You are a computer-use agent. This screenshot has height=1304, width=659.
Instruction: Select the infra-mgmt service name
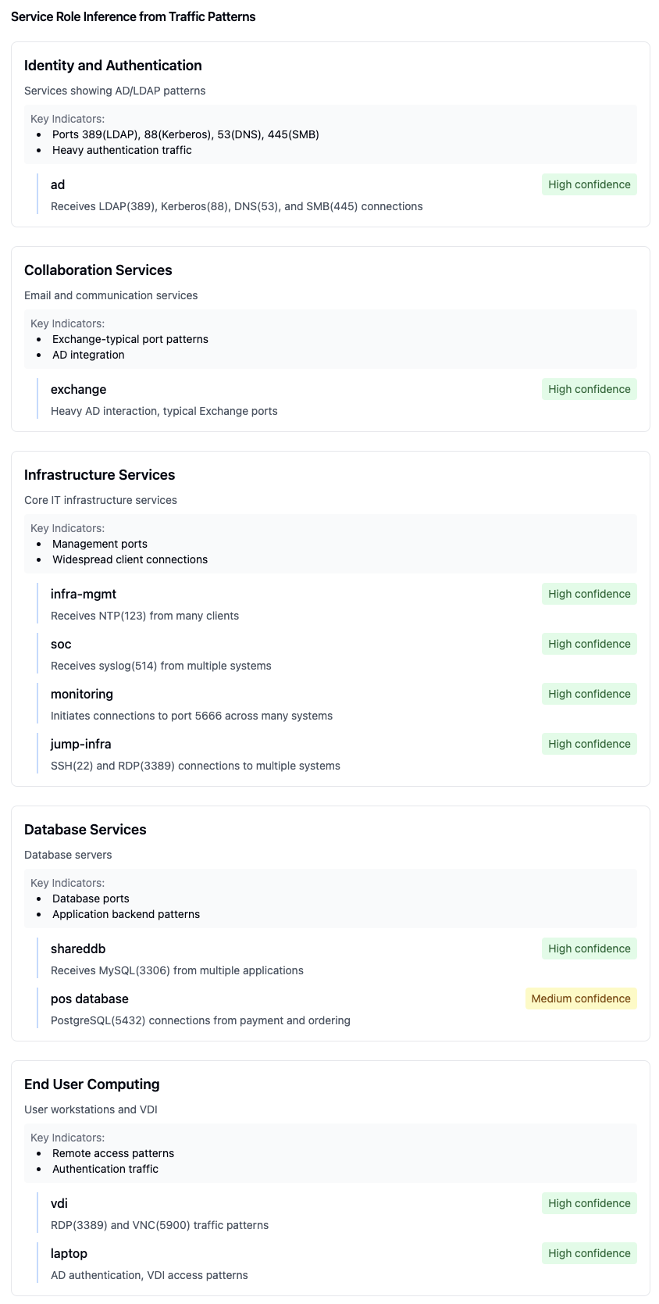[x=84, y=594]
